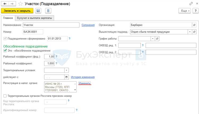Close the form with the X icon
The image size is (199, 114).
[x=197, y=3]
